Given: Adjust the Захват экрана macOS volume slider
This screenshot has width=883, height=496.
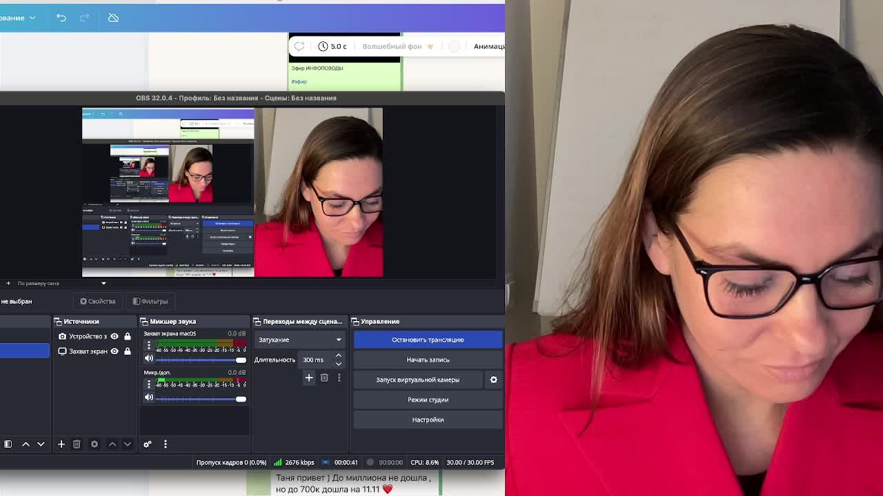Looking at the screenshot, I should click(201, 360).
